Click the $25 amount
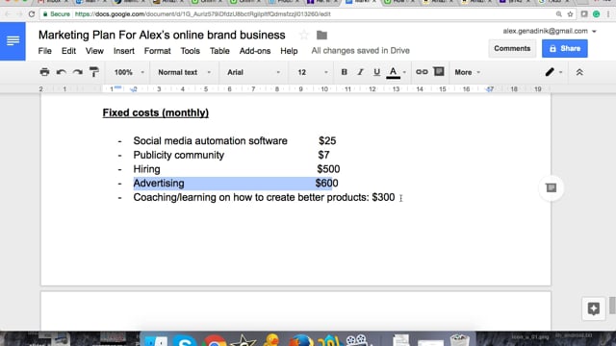The image size is (616, 346). point(327,141)
